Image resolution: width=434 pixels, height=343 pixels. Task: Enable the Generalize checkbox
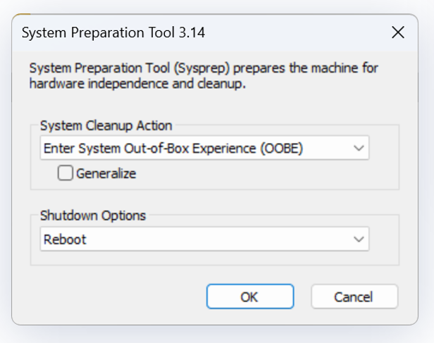[66, 173]
